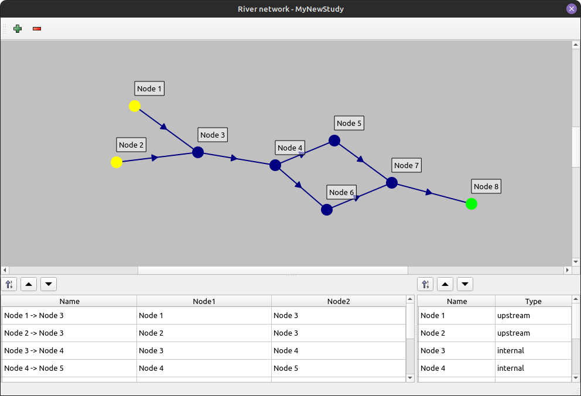Click the sort icon above the reach table
The width and height of the screenshot is (581, 396).
pyautogui.click(x=9, y=284)
